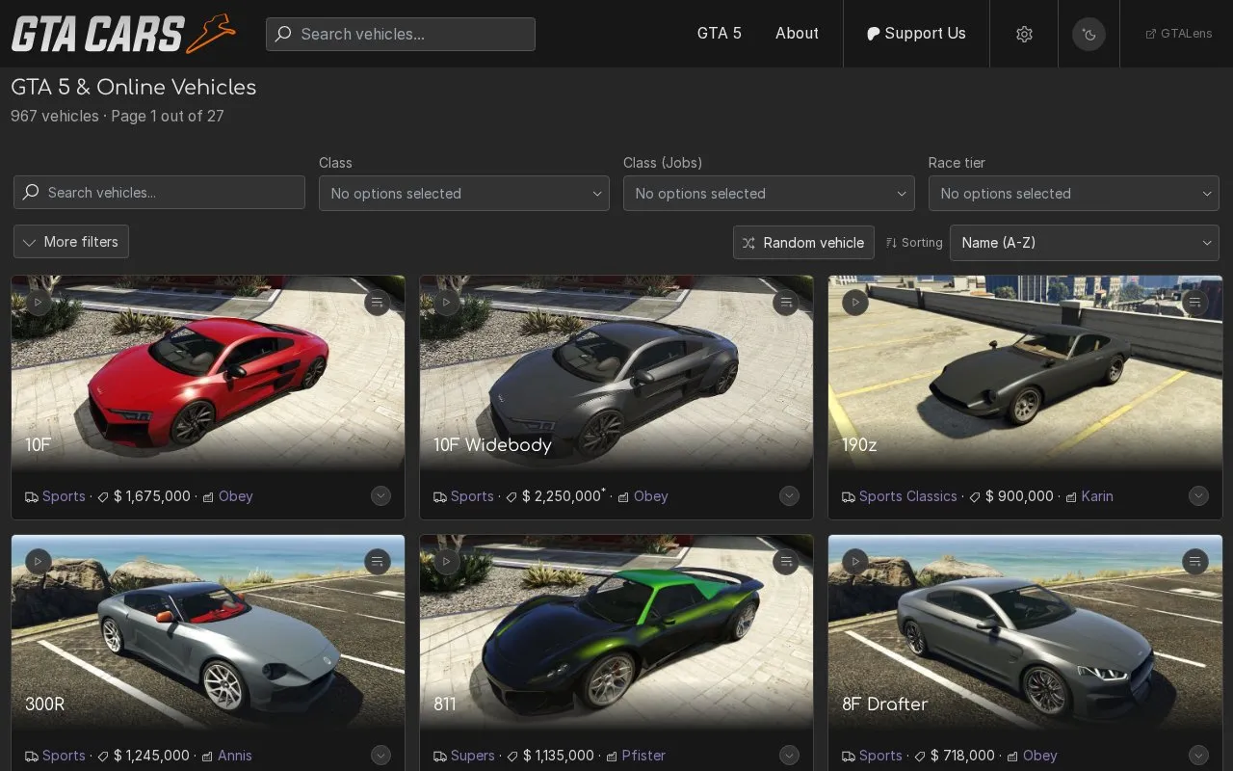Open list menu icon on 811 card
The width and height of the screenshot is (1233, 771).
pyautogui.click(x=786, y=561)
